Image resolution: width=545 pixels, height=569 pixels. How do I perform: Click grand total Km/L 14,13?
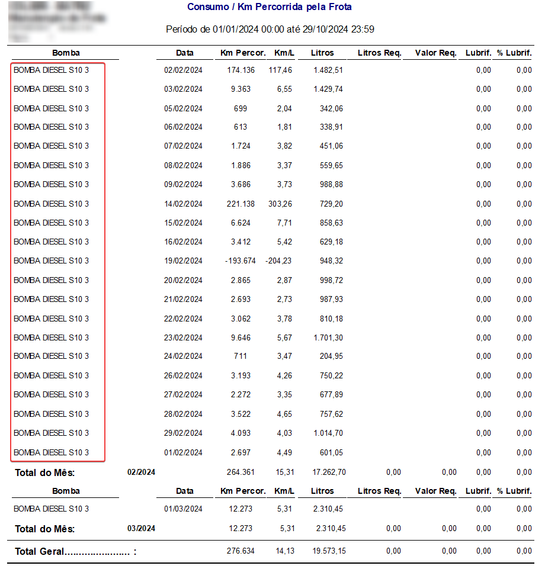pos(285,551)
